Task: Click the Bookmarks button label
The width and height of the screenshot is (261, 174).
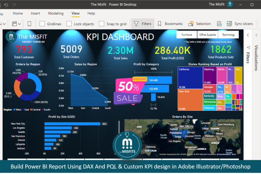Action: click(x=174, y=24)
